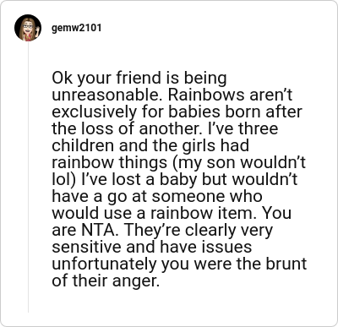
Task: Click the final words "of their anger."
Action: 106,281
